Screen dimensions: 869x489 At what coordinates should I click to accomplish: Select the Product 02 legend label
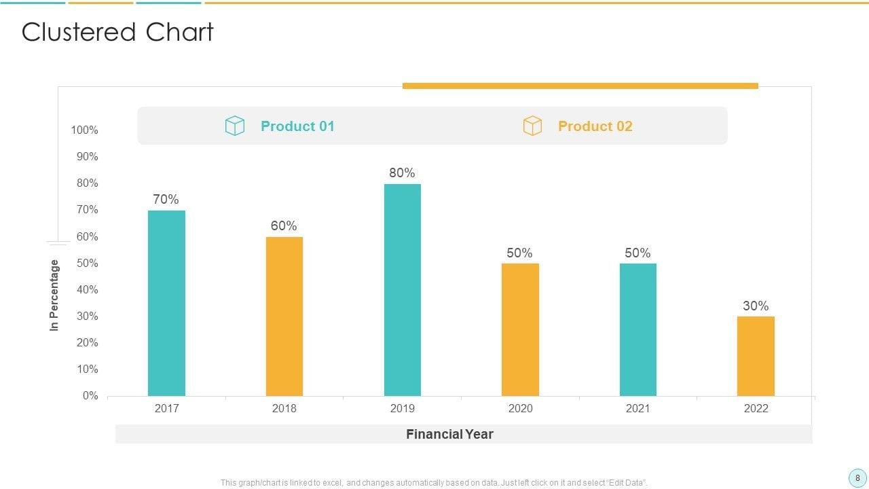(595, 126)
